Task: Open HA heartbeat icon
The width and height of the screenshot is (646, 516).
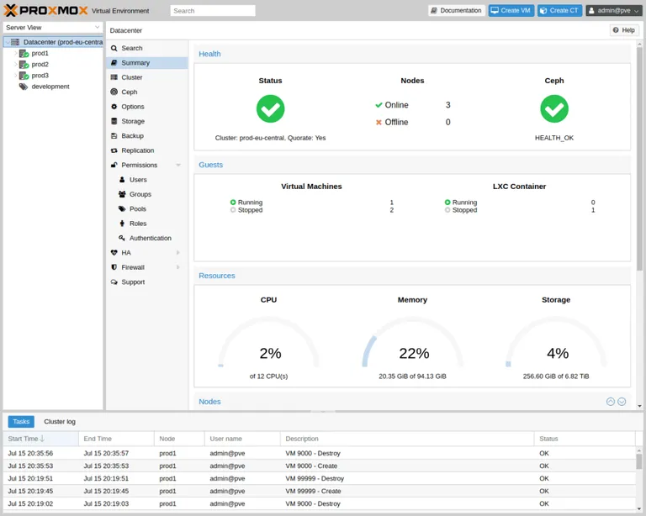Action: (x=114, y=253)
